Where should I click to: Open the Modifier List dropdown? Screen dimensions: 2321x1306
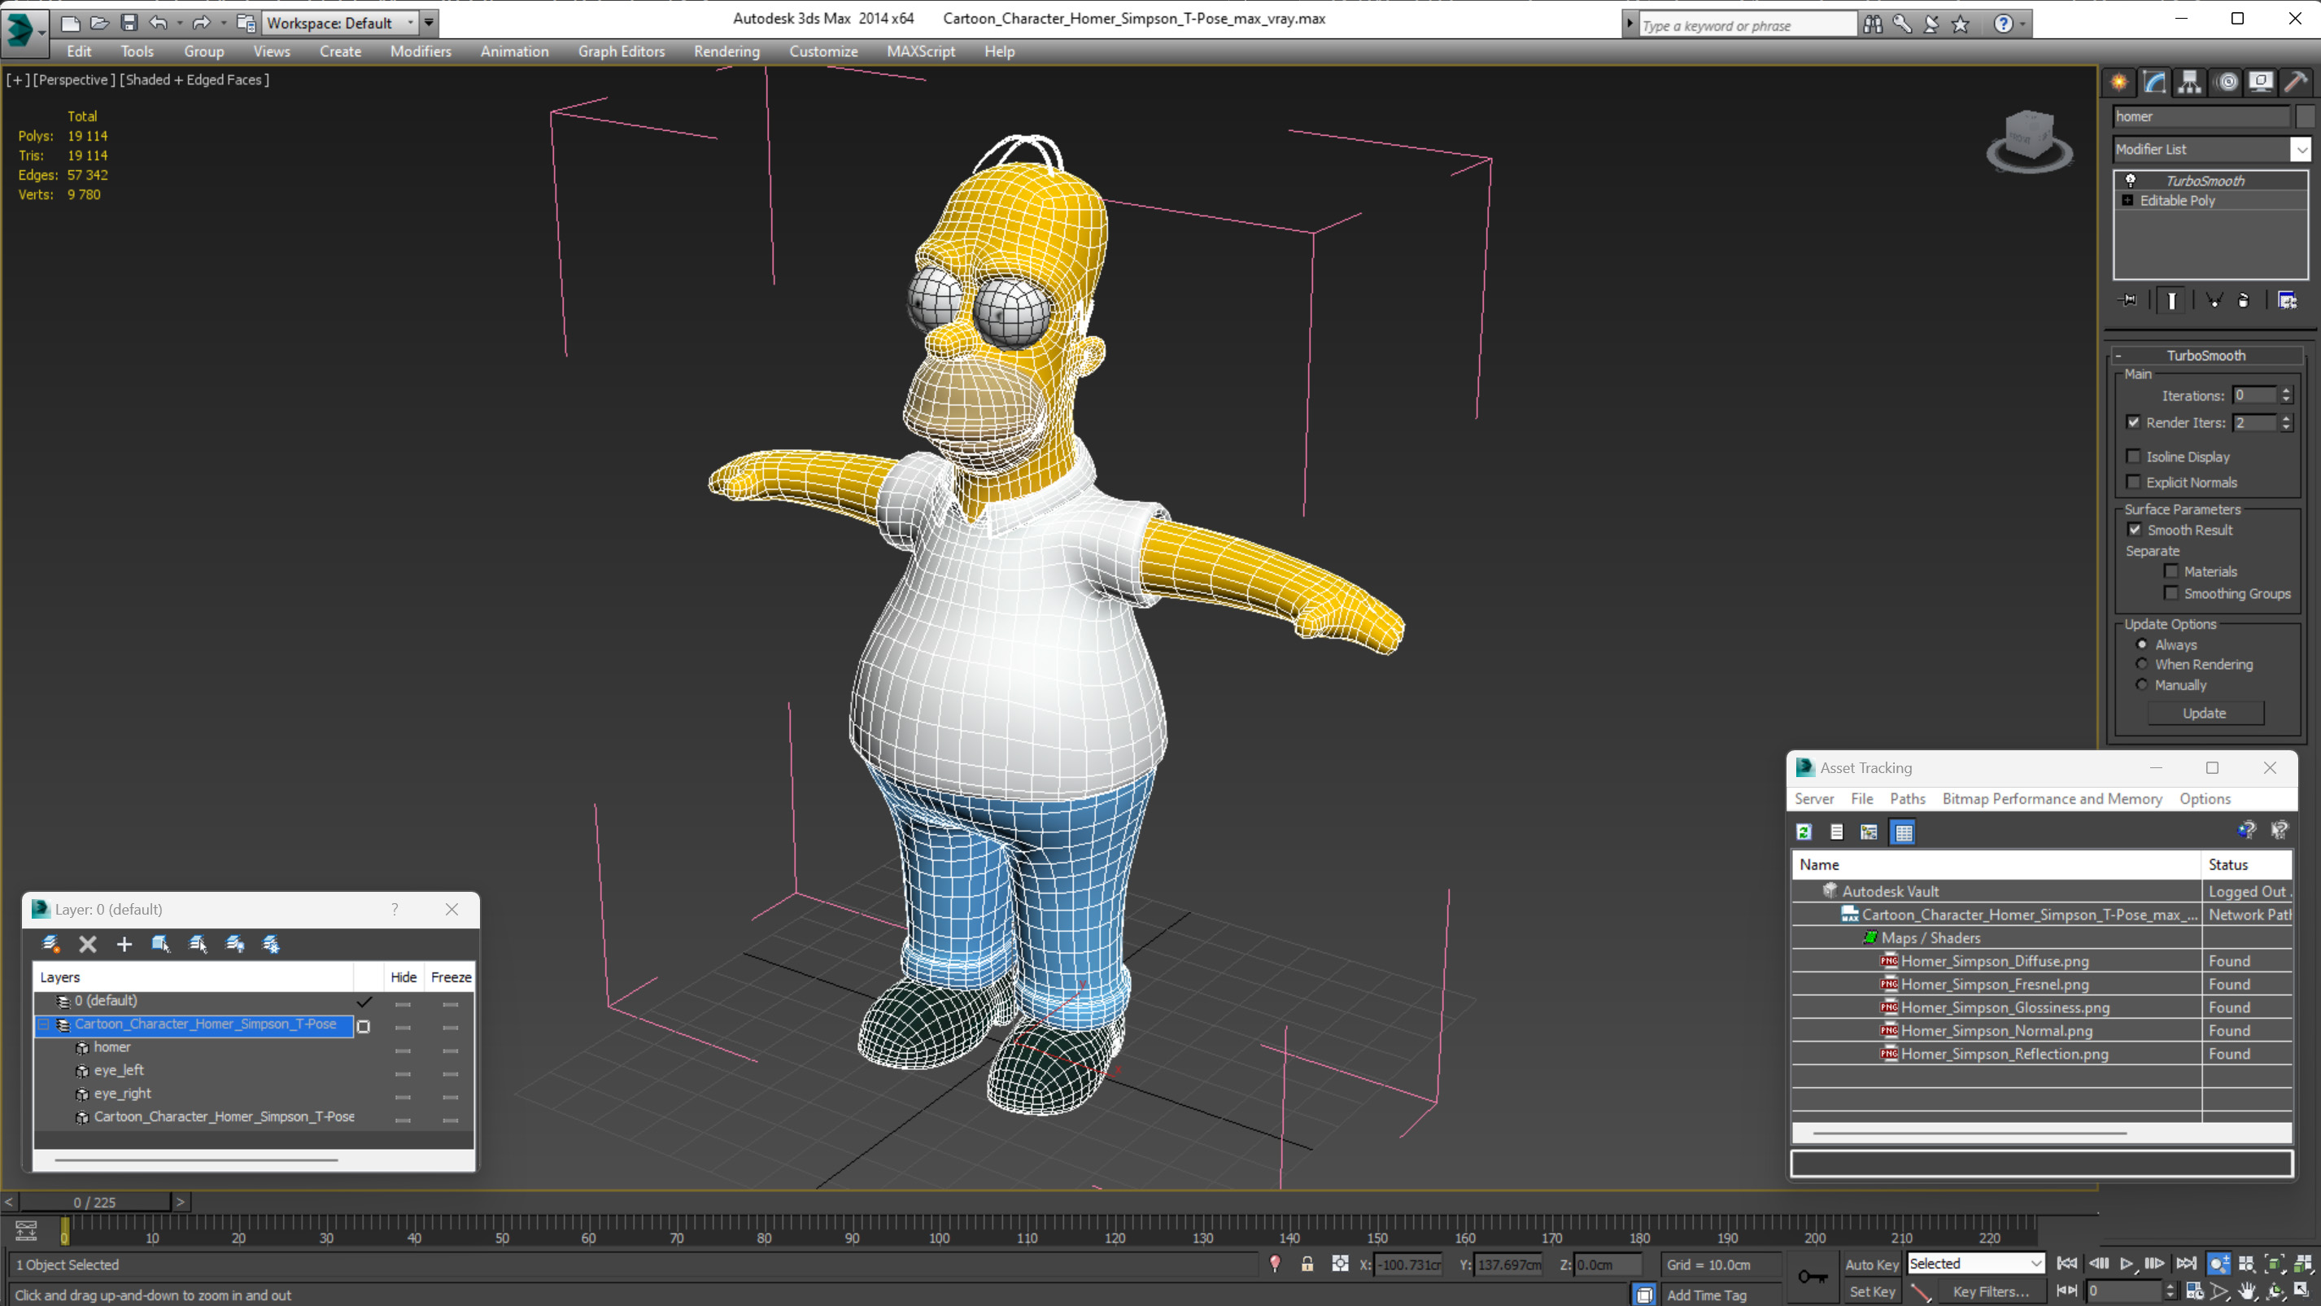(x=2301, y=149)
